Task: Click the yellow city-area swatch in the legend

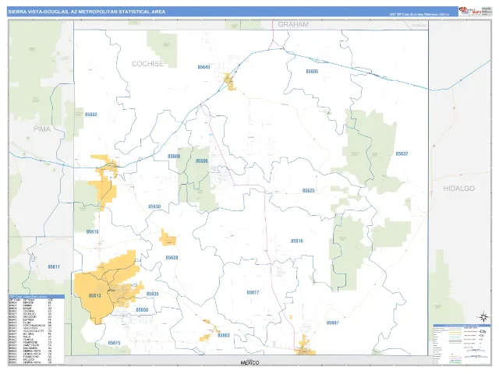Action: (455, 333)
